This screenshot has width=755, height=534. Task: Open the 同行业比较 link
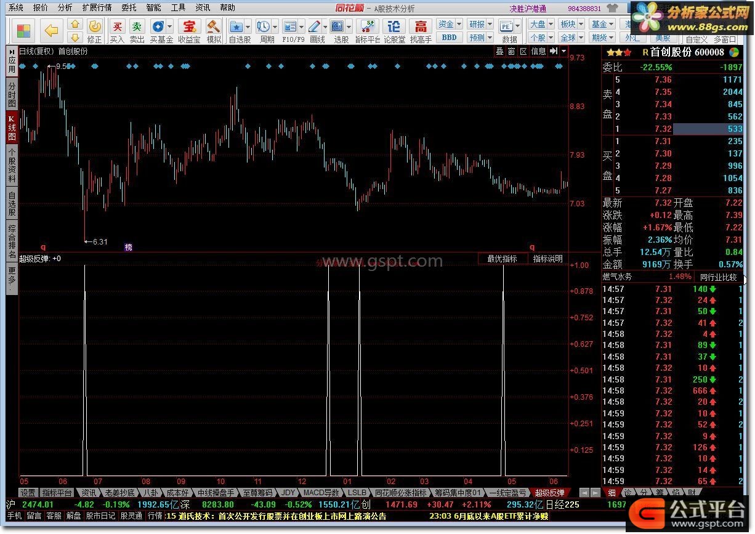click(x=718, y=277)
